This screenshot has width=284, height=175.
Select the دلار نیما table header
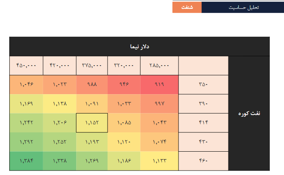[x=139, y=47]
